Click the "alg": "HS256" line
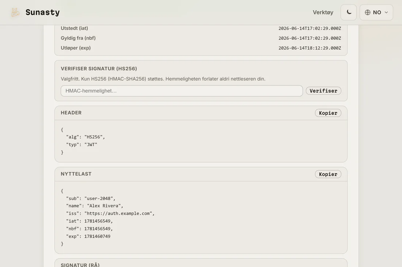 (x=86, y=137)
